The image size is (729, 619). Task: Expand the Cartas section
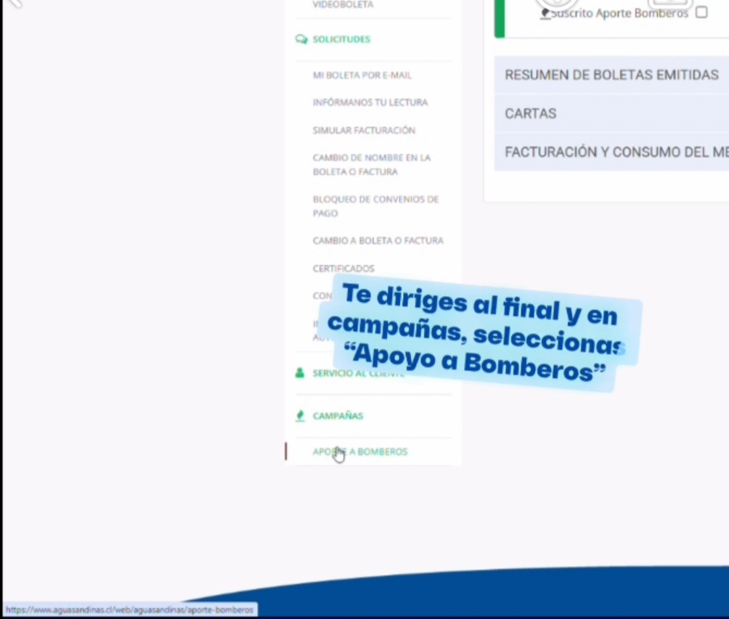click(611, 113)
